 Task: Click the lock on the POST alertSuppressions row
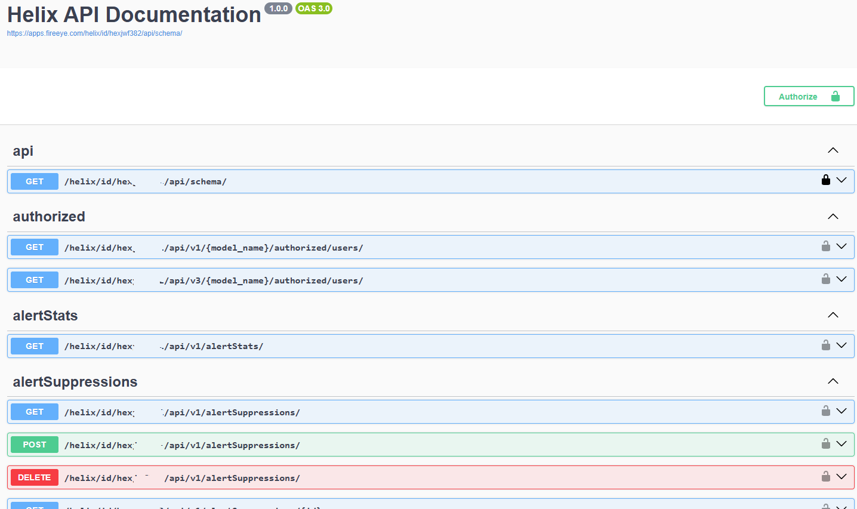pos(826,443)
